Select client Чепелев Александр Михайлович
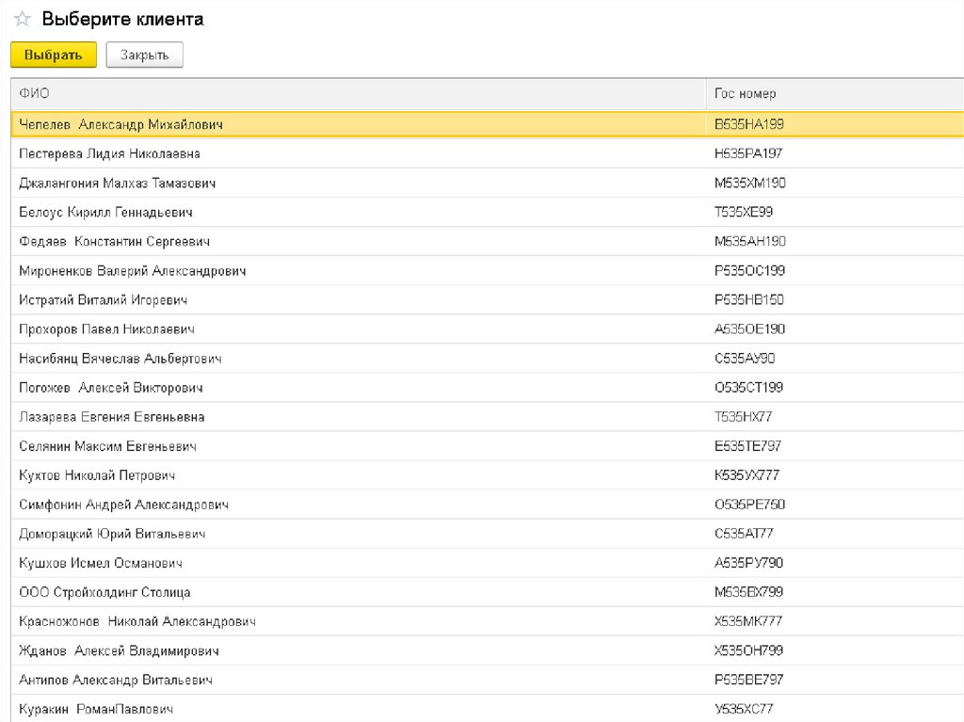Viewport: 964px width, 722px height. coord(120,124)
